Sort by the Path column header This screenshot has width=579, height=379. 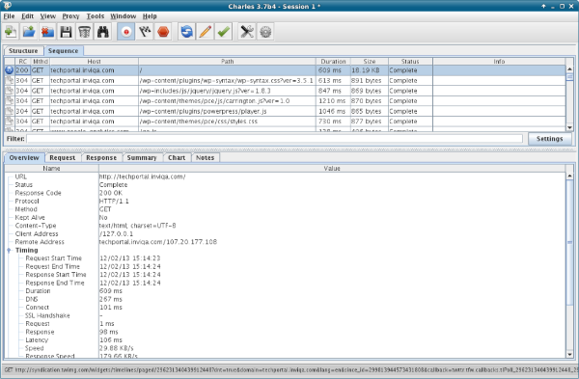pos(227,62)
